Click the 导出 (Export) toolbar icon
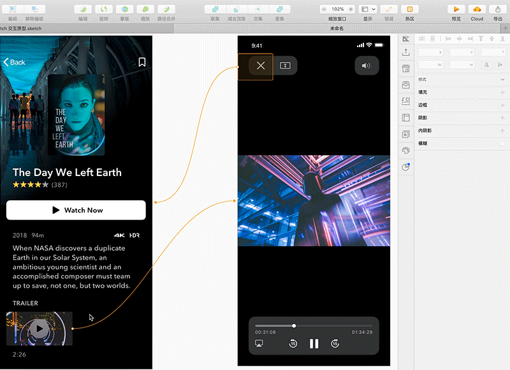The height and width of the screenshot is (370, 510). (498, 9)
